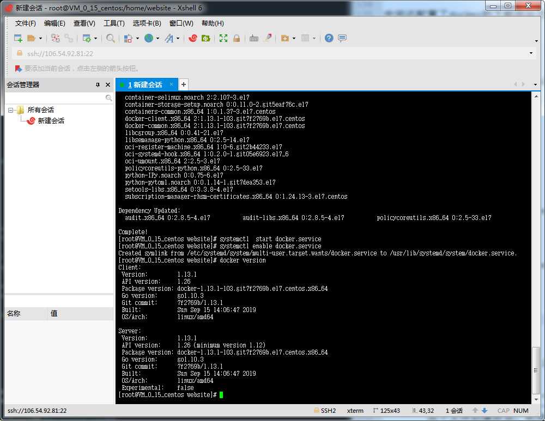Click the keyboard mapping icon
545x421 pixels.
click(x=254, y=38)
